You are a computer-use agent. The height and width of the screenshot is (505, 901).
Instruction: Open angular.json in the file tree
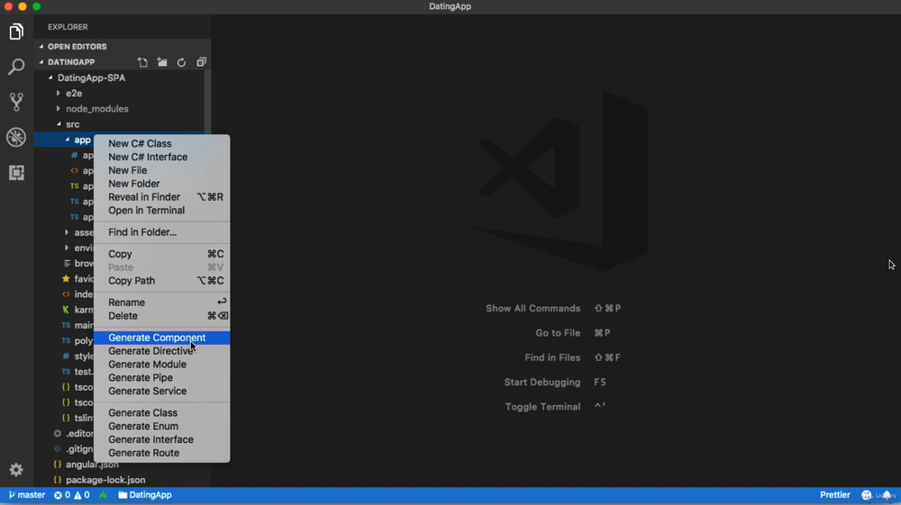click(92, 464)
